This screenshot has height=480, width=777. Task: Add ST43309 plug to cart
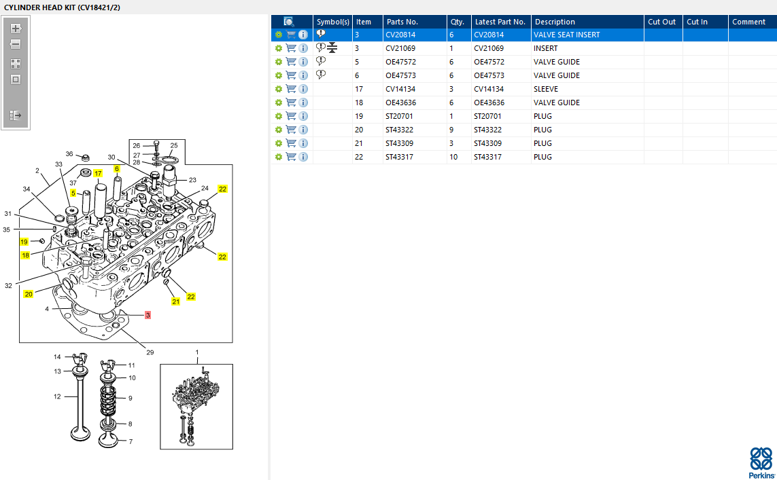(x=291, y=143)
